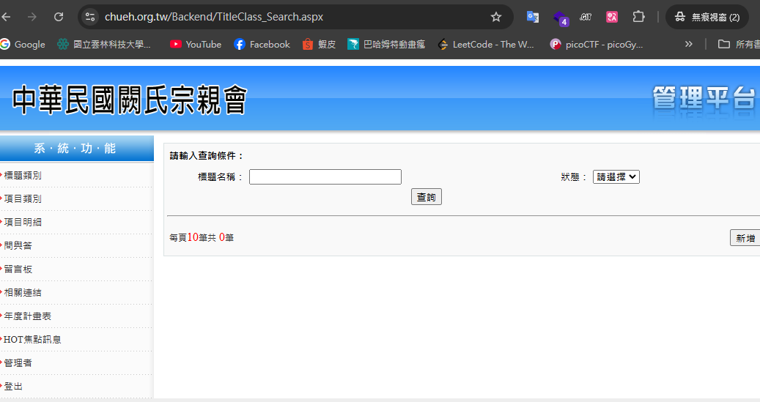Go forward to the next page

coord(32,17)
